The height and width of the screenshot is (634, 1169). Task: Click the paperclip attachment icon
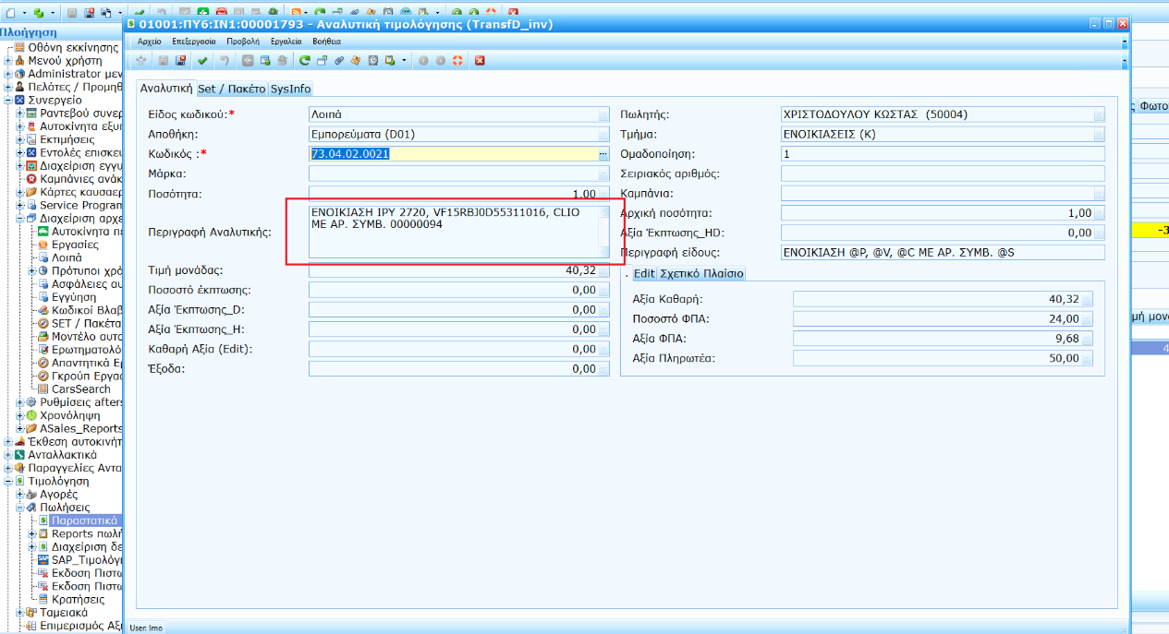pos(339,61)
